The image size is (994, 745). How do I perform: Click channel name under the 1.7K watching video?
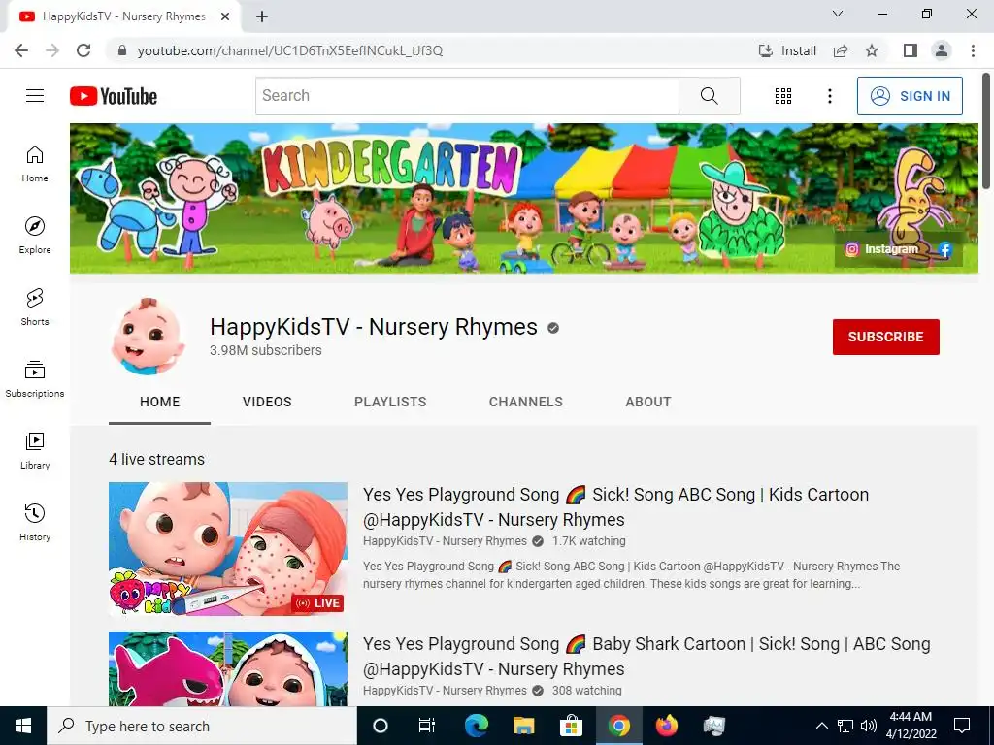(x=445, y=541)
